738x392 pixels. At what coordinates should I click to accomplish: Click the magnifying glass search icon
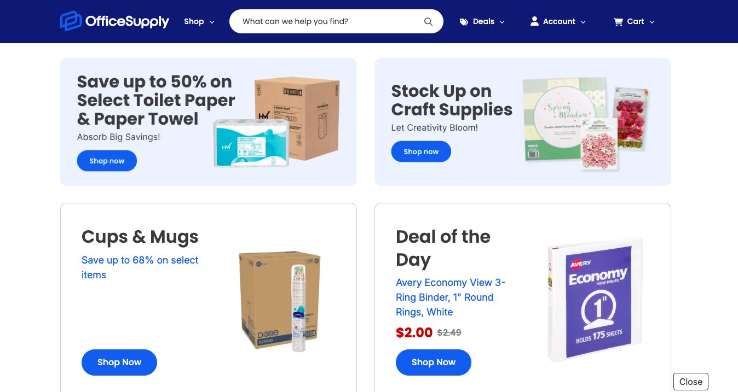point(428,22)
